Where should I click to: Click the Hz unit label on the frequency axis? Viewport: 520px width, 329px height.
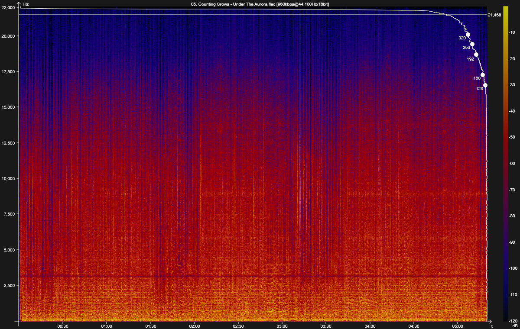(26, 3)
